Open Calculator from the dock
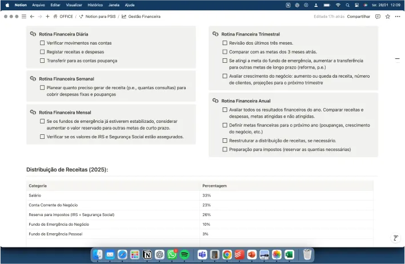This screenshot has width=405, height=264. click(214, 255)
